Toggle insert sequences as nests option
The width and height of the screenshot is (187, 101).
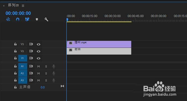click(x=8, y=19)
